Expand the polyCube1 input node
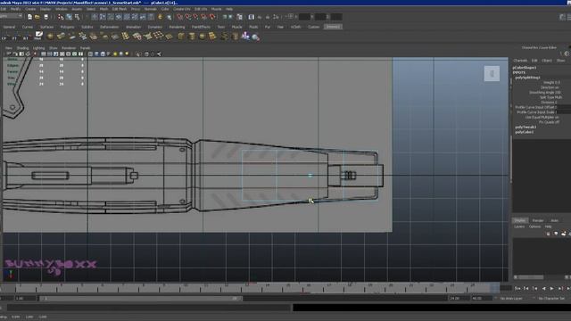This screenshot has height=321, width=571. tap(525, 132)
